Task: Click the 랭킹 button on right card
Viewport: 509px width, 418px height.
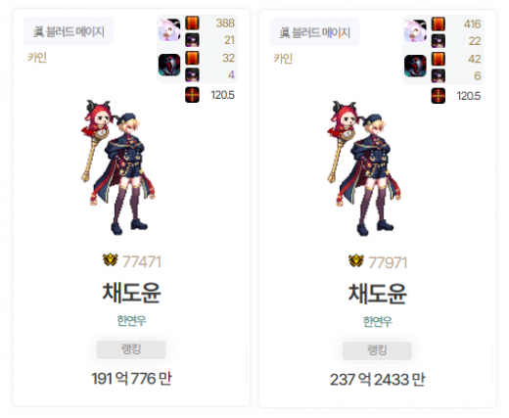Action: 377,350
